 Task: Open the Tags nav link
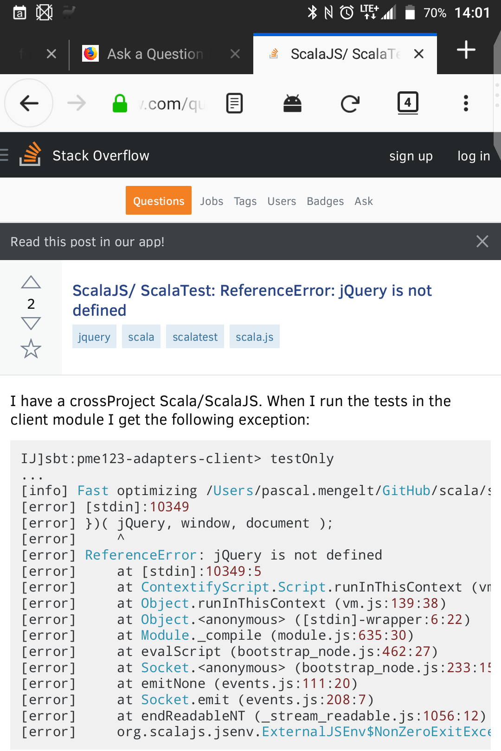click(x=245, y=201)
